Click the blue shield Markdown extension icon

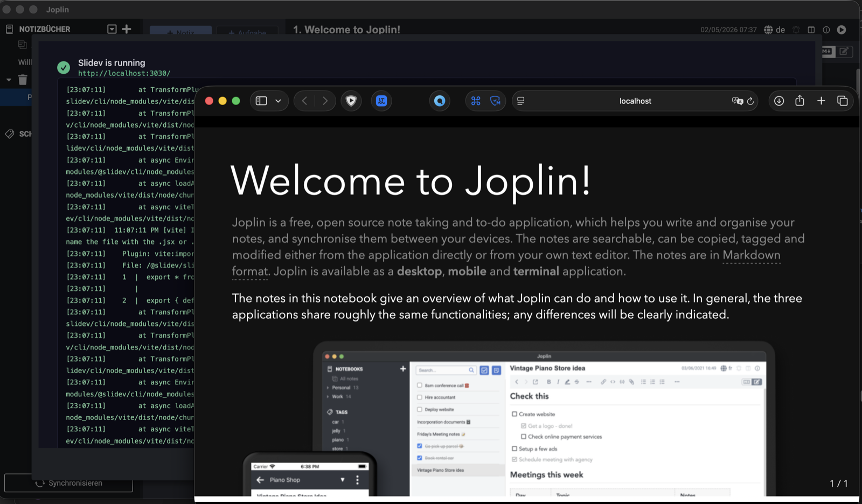pyautogui.click(x=495, y=101)
